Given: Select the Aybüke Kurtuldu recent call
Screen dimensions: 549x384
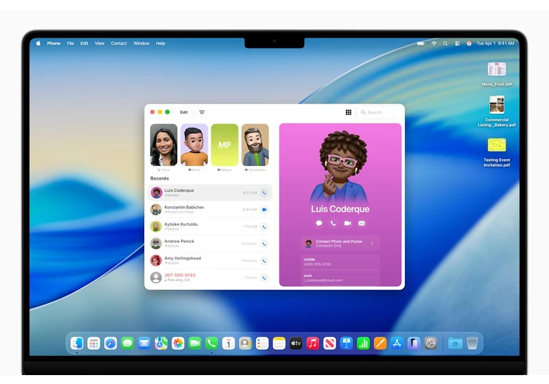Looking at the screenshot, I should pyautogui.click(x=210, y=226).
